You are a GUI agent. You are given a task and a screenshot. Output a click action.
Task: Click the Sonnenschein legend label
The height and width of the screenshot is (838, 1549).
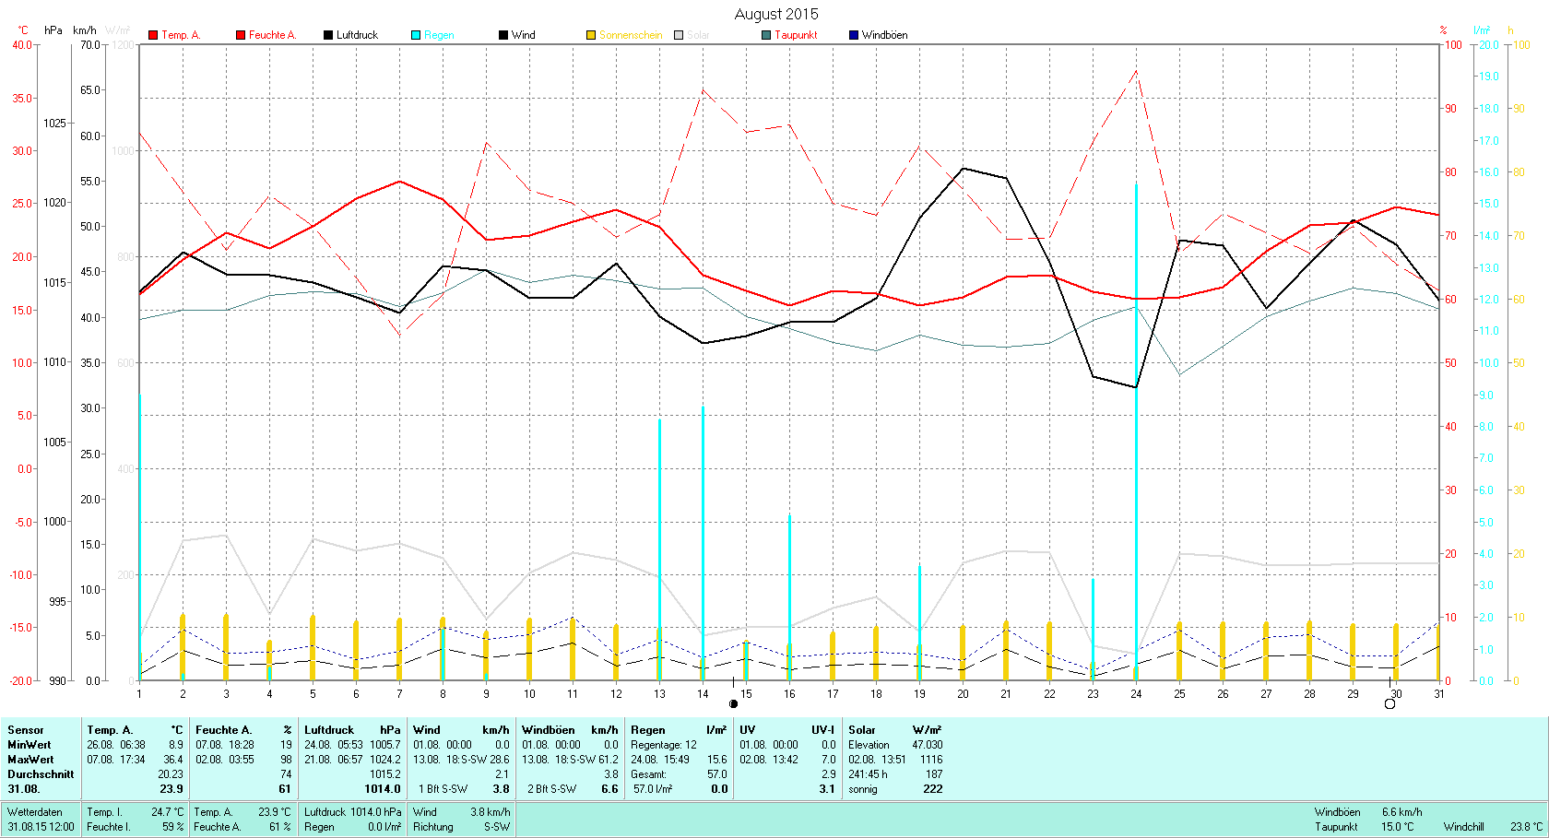[631, 35]
